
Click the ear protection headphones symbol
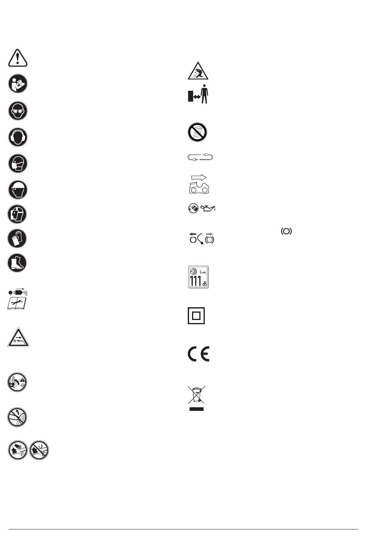(x=18, y=137)
